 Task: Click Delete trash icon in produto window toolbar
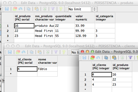(x=45, y=9)
